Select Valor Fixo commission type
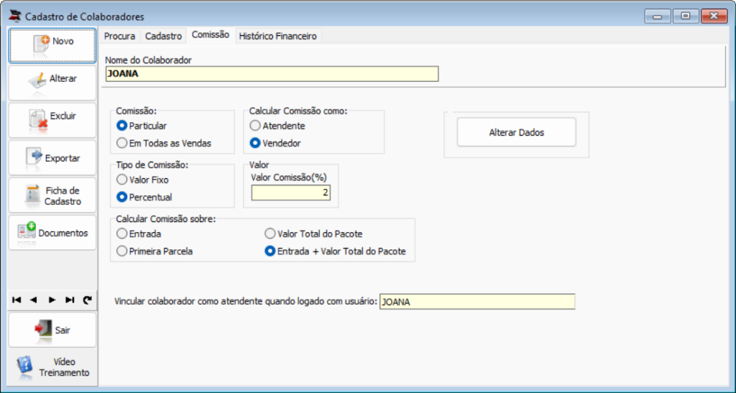Viewport: 736px width, 393px height. (x=143, y=180)
